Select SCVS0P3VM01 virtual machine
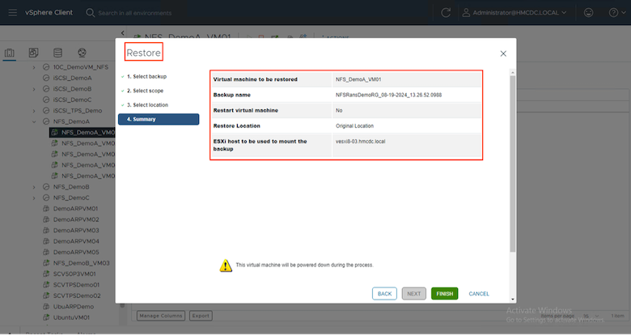 (x=74, y=274)
